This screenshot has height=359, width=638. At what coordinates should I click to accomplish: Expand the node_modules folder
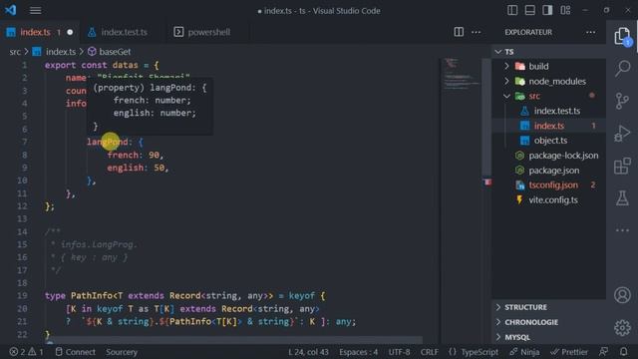click(548, 81)
